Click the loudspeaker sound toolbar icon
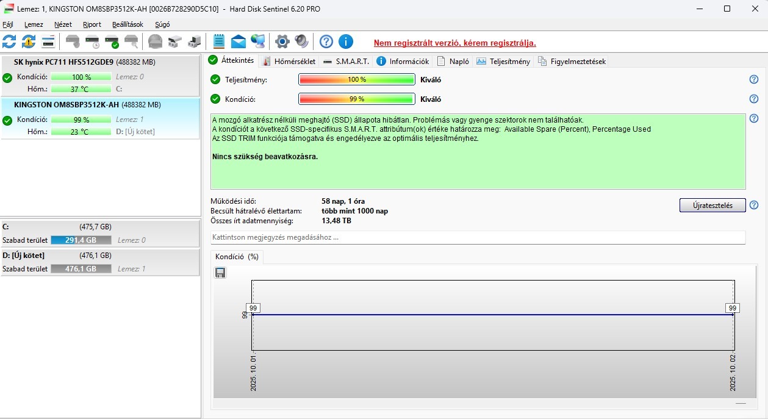The image size is (768, 419). tap(301, 41)
